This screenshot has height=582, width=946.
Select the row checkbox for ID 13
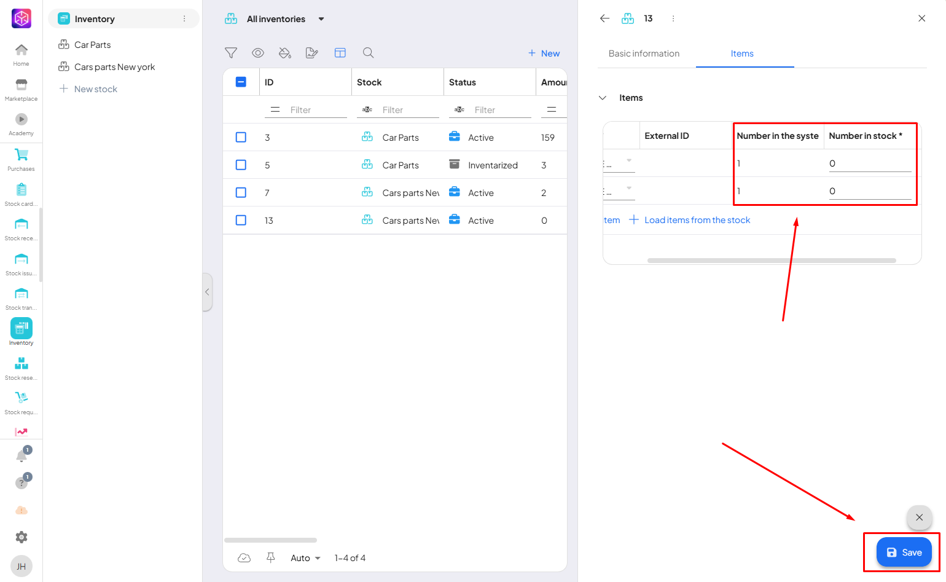pyautogui.click(x=241, y=220)
